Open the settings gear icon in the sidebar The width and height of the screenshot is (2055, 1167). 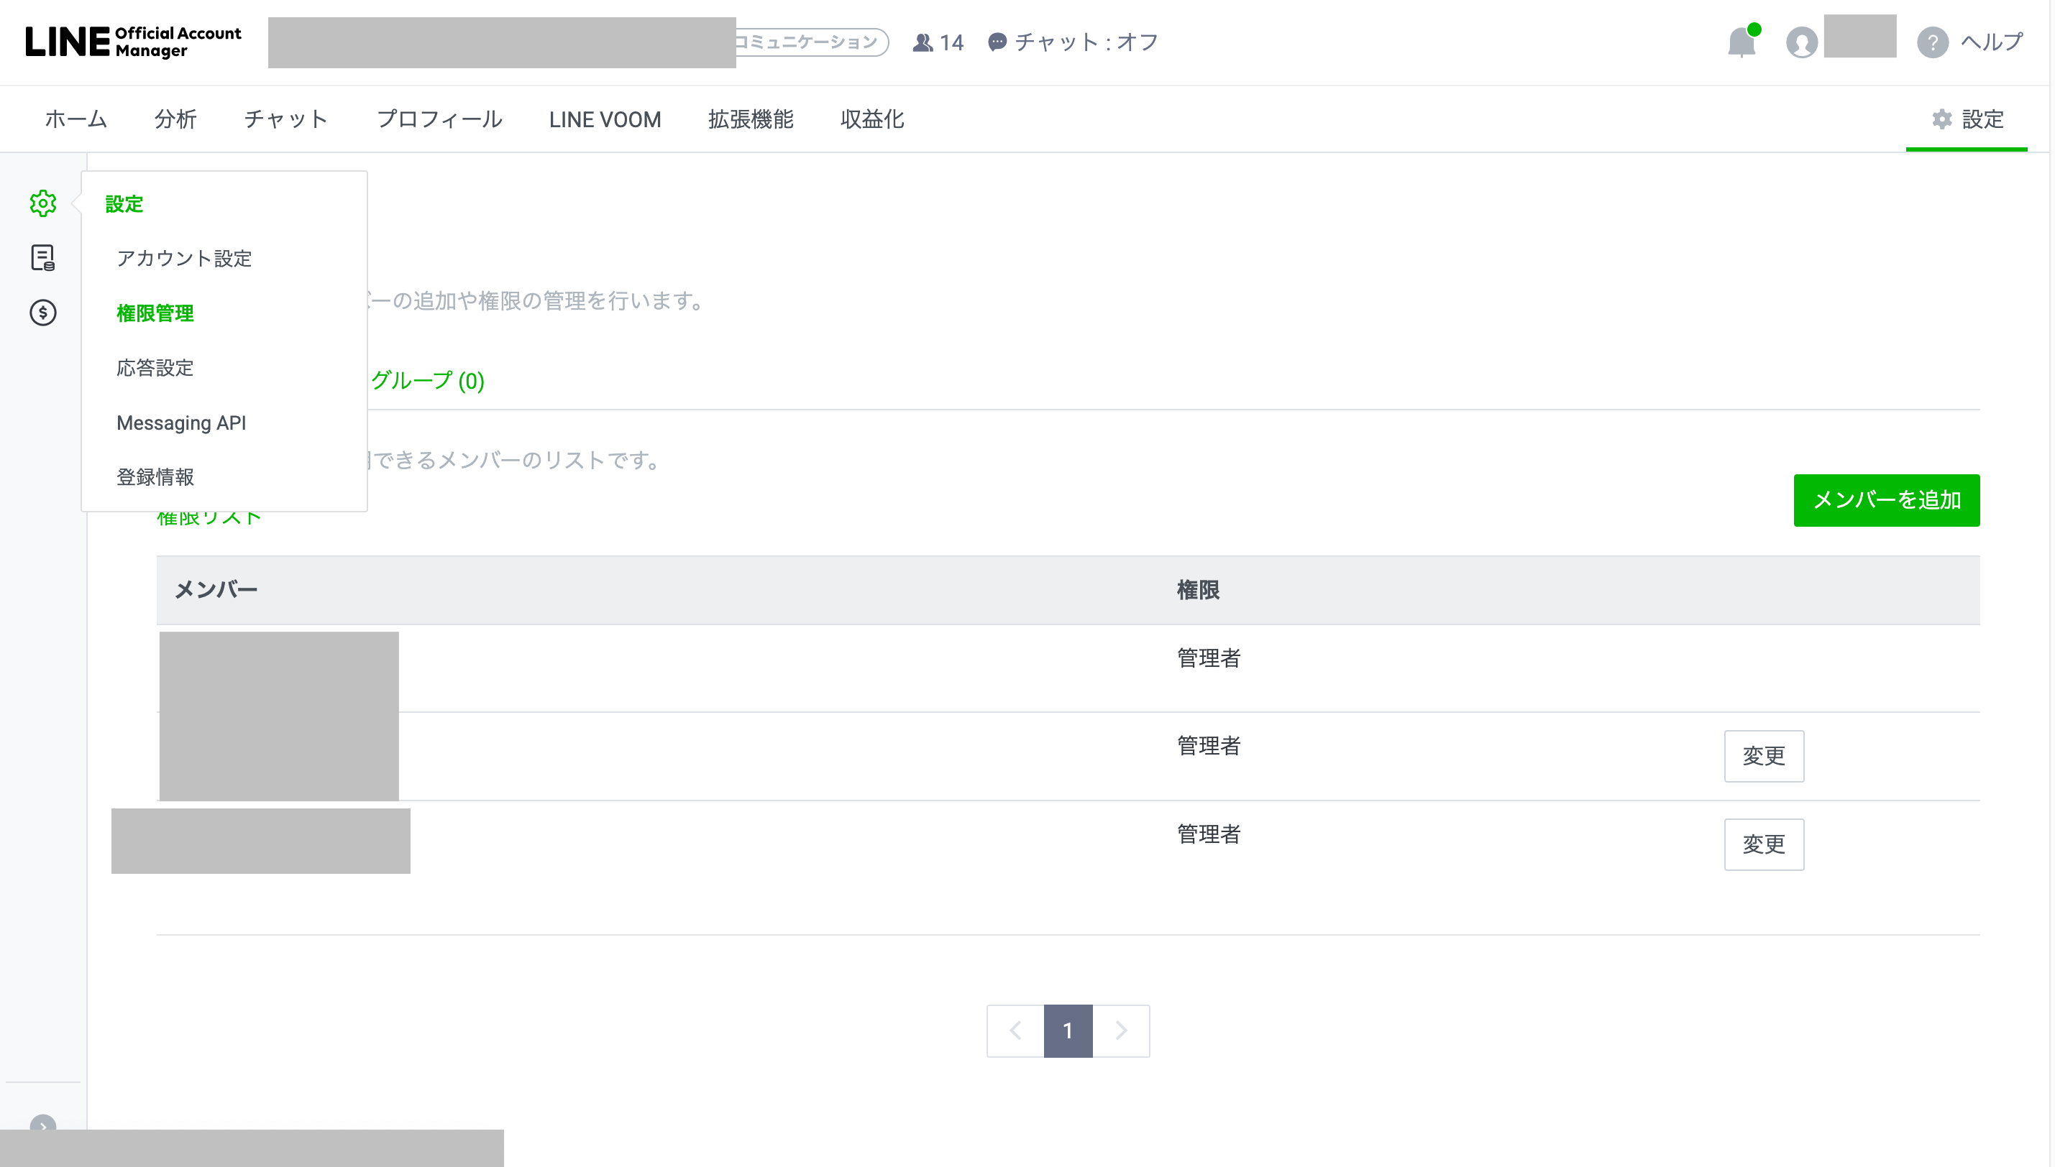pos(43,203)
